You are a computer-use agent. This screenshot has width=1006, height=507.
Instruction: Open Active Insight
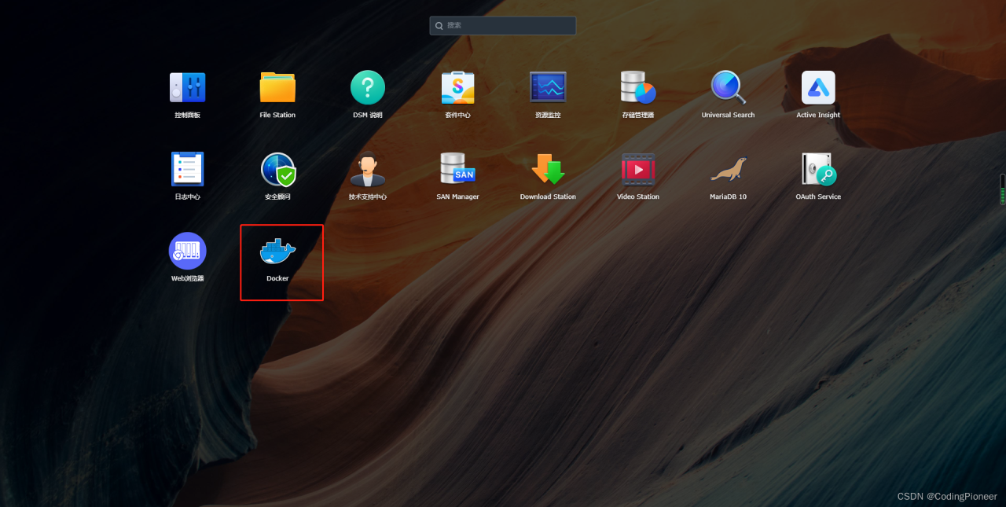[x=818, y=87]
